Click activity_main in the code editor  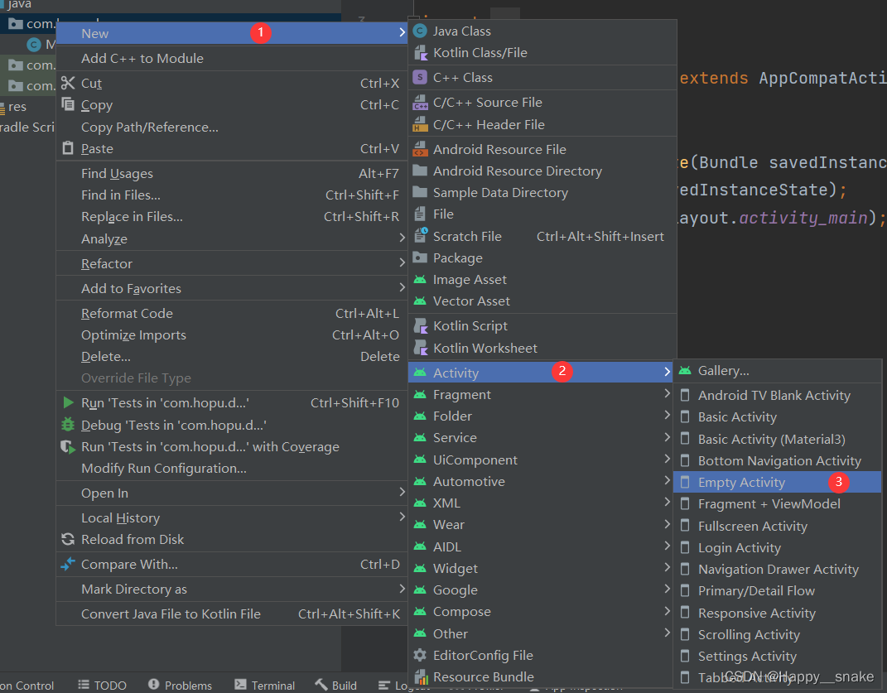click(803, 218)
